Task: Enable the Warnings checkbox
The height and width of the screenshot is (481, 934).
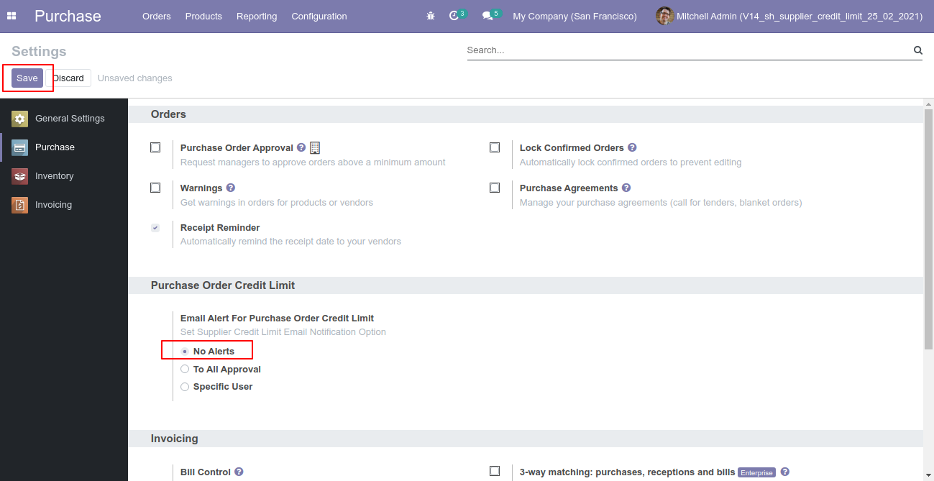Action: coord(155,188)
